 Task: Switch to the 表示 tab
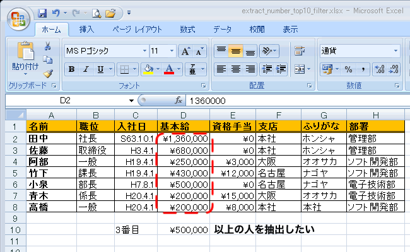click(290, 30)
